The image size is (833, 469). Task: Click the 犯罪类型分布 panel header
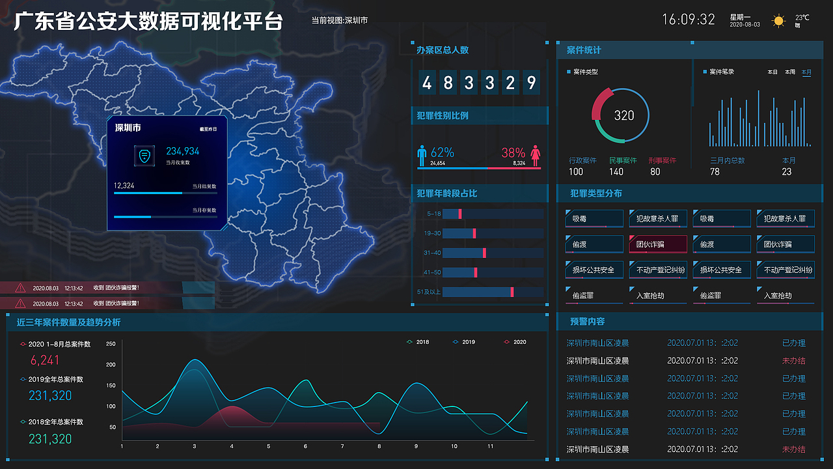[x=689, y=193]
